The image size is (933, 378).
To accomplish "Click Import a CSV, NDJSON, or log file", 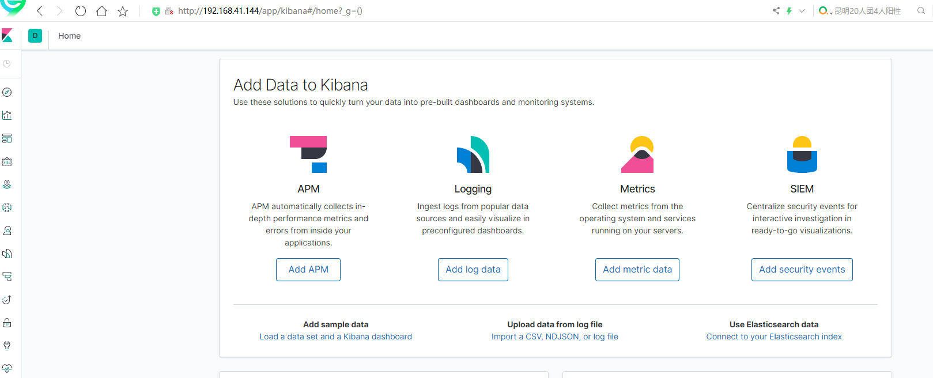I will (554, 337).
